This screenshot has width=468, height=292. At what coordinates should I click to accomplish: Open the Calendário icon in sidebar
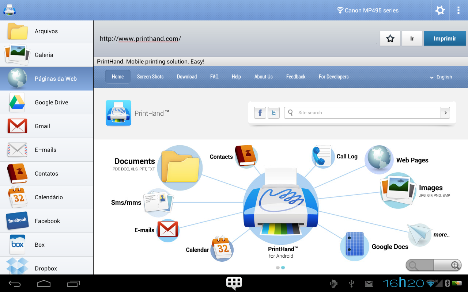click(17, 197)
